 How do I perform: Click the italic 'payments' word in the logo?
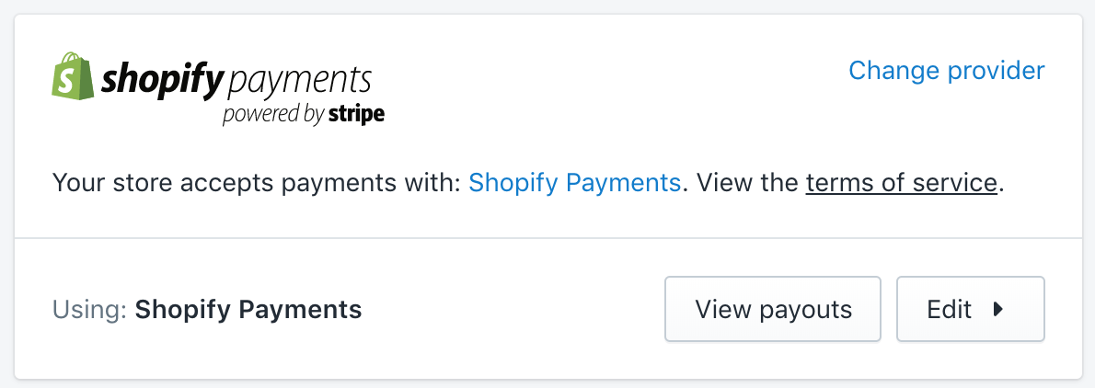[298, 82]
